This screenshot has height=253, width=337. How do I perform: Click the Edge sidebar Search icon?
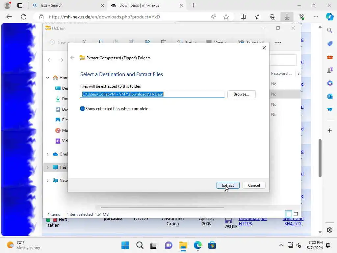(330, 30)
